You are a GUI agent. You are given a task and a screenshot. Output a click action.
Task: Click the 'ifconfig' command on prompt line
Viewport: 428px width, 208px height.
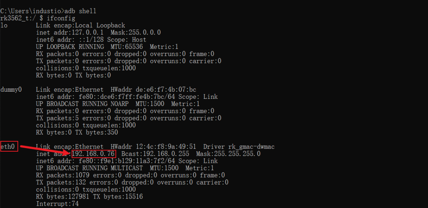pyautogui.click(x=57, y=19)
